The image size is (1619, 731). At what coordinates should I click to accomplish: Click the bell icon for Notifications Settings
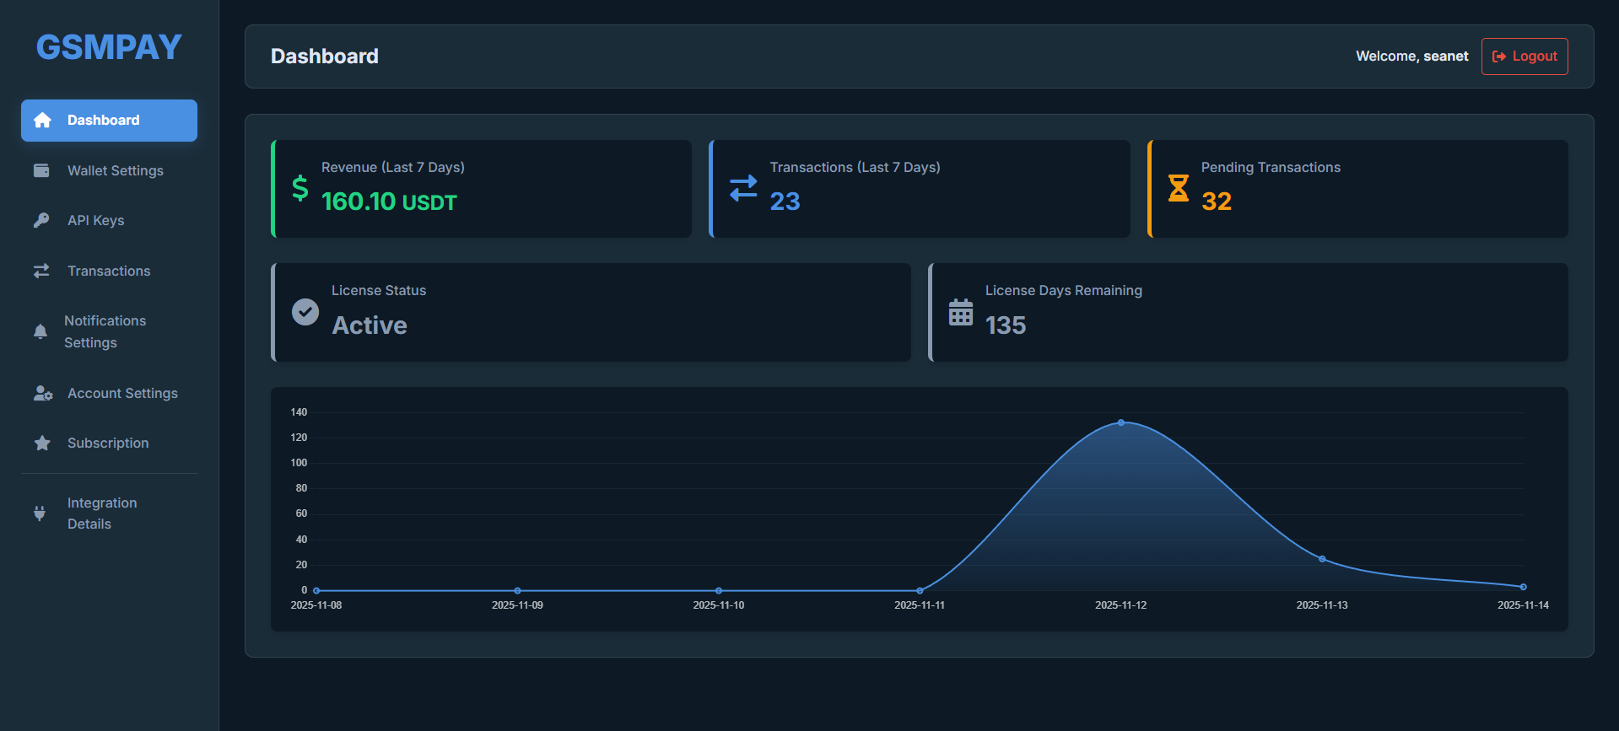tap(40, 331)
